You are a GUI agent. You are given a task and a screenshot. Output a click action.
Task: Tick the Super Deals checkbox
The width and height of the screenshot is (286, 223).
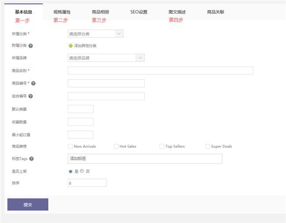point(208,146)
